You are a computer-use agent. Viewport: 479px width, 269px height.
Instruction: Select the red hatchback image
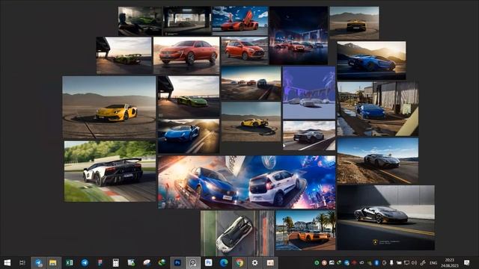coord(245,51)
